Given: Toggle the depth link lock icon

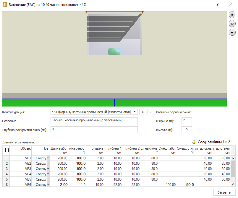Looking at the screenshot, I should 194,142.
